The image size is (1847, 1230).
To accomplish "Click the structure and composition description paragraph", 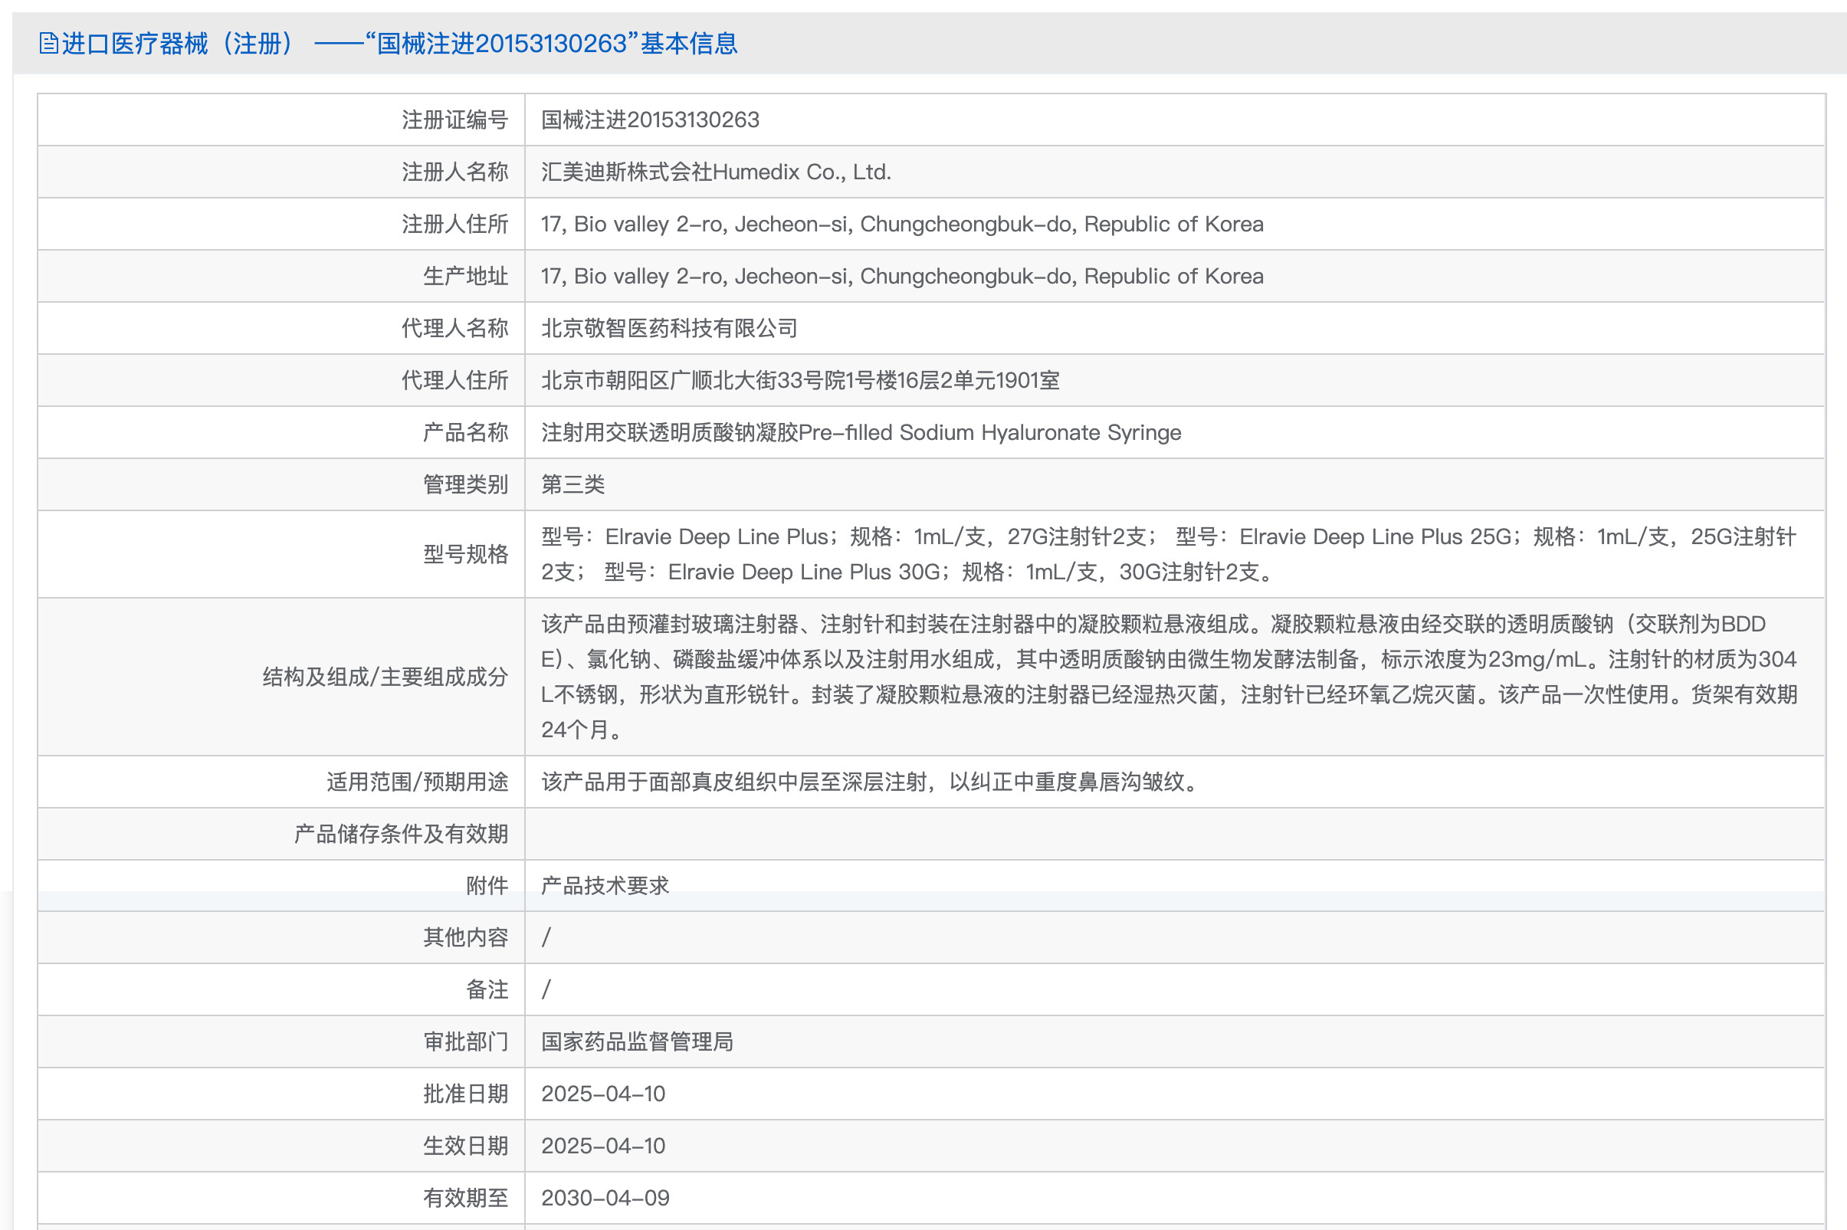I will coord(1168,676).
